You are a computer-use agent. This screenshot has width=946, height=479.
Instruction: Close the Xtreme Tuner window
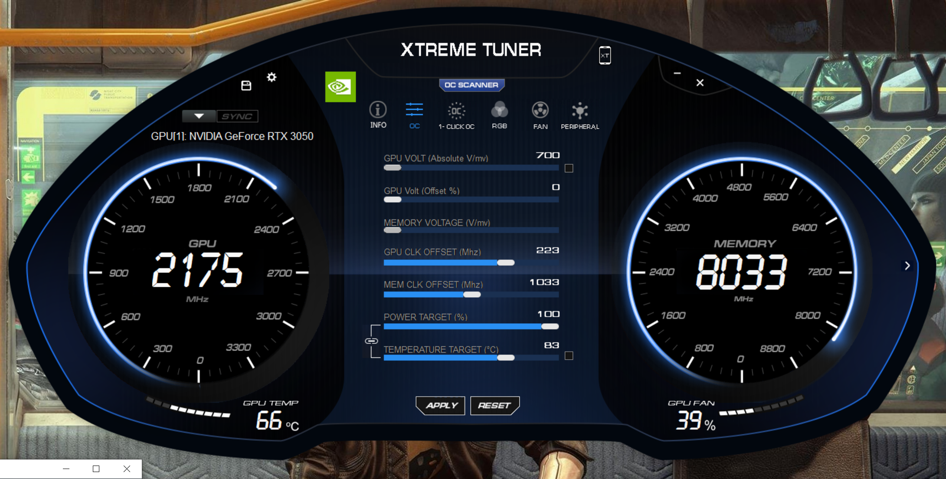tap(700, 83)
